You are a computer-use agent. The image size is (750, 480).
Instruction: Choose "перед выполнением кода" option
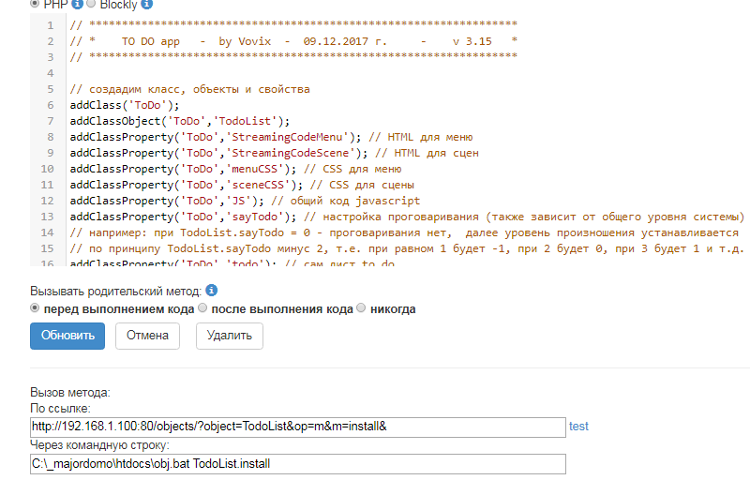[x=36, y=308]
